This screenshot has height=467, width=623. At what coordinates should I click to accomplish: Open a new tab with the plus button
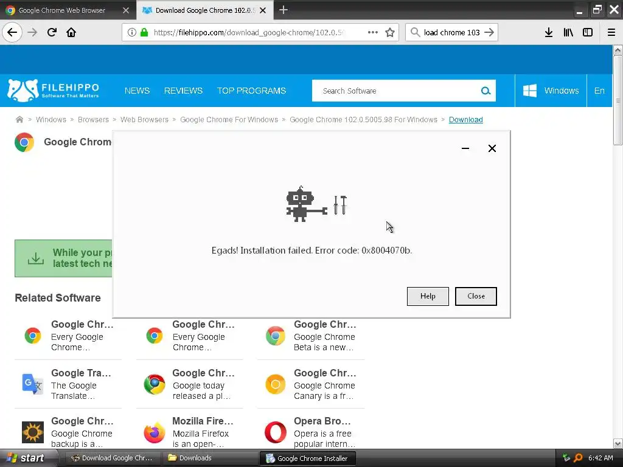pyautogui.click(x=284, y=10)
